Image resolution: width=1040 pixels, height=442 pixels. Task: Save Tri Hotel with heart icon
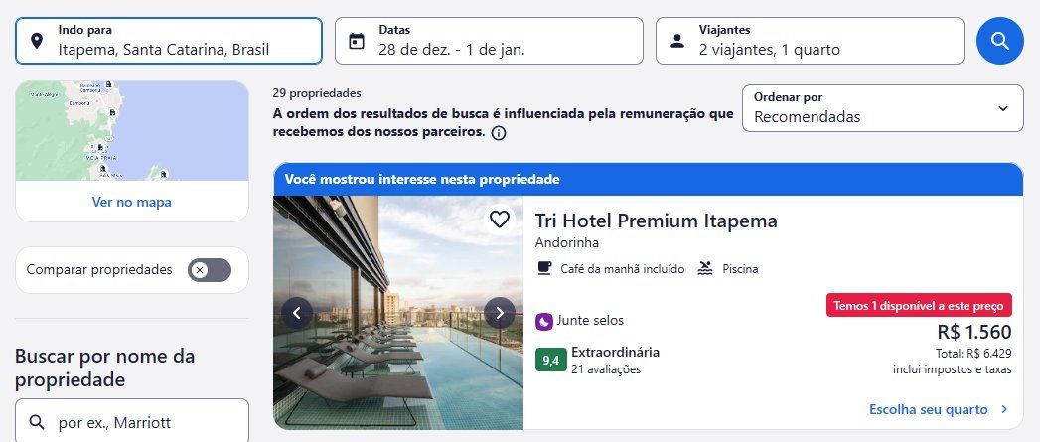[500, 219]
